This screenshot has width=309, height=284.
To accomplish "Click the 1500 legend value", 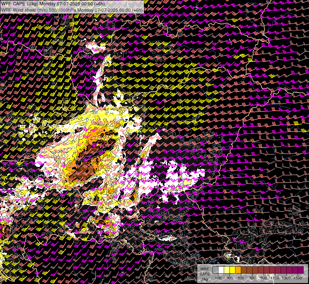I will [x=298, y=278].
